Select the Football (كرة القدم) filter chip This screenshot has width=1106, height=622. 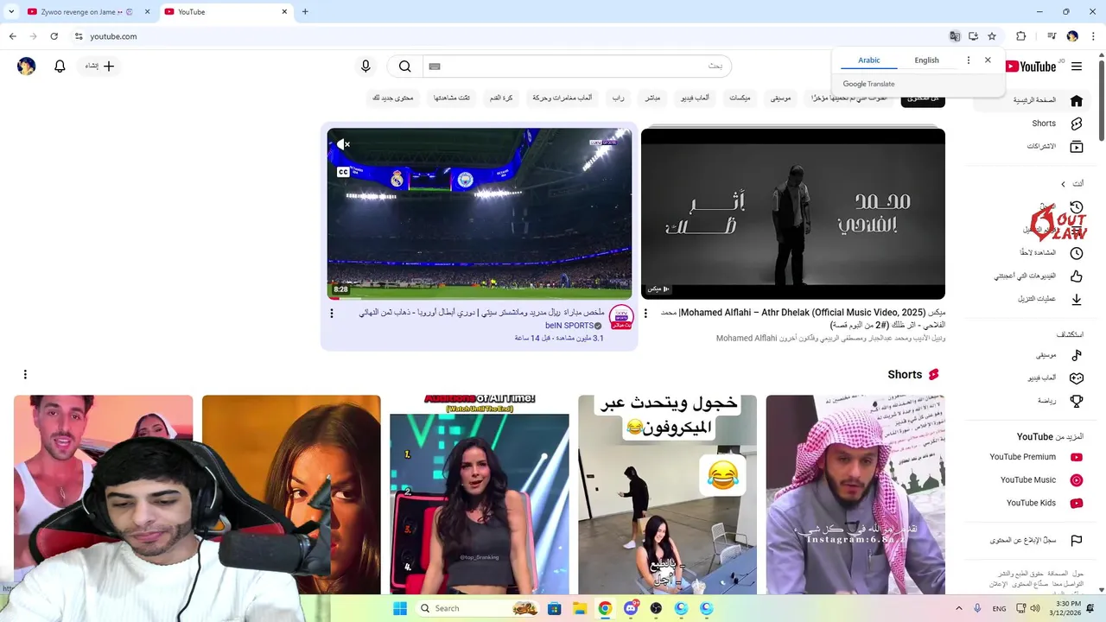[x=501, y=98]
